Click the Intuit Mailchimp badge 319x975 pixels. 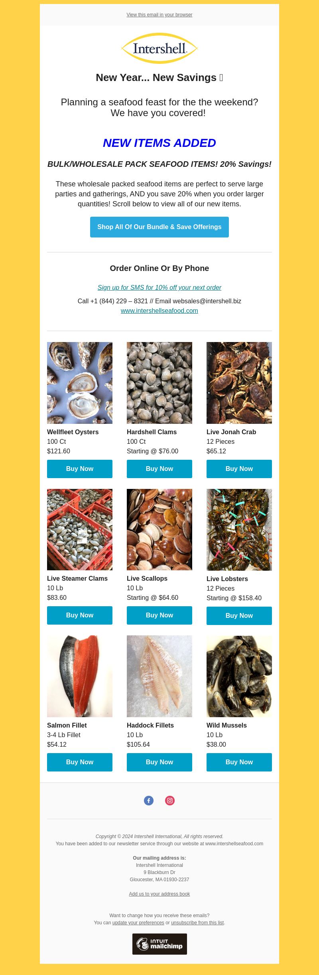click(159, 944)
